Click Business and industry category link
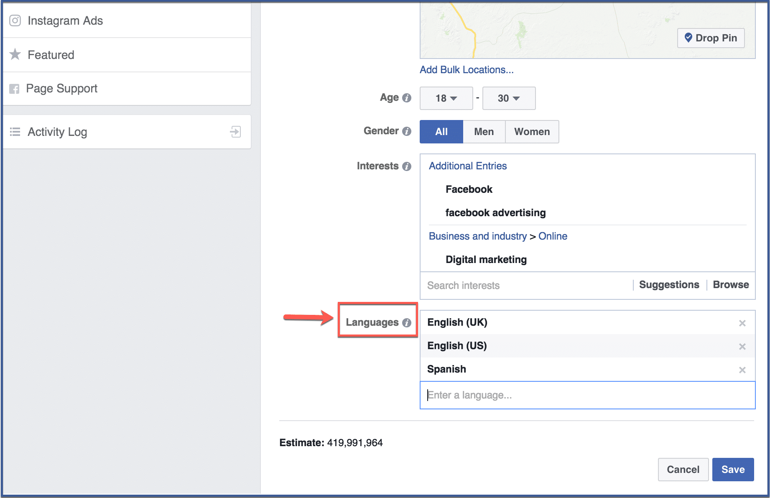This screenshot has width=770, height=498. click(x=478, y=236)
